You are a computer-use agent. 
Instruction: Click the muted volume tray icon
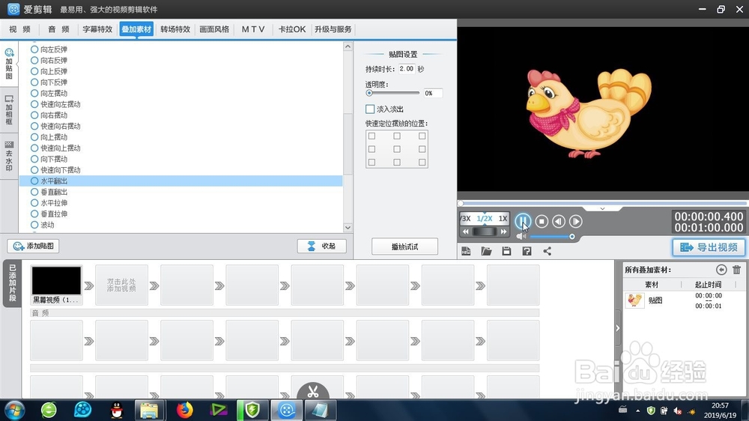677,411
